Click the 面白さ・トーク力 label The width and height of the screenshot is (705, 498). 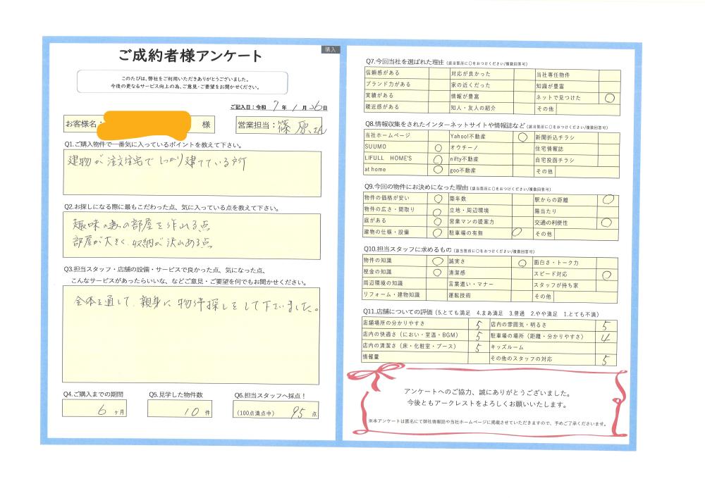click(556, 263)
